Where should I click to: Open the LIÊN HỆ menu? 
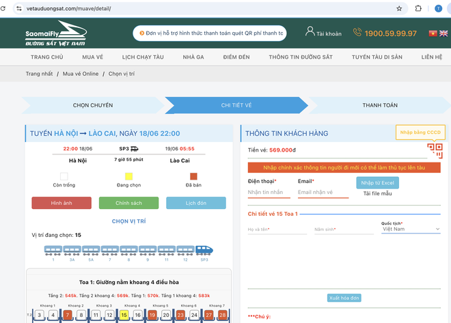[x=432, y=57]
